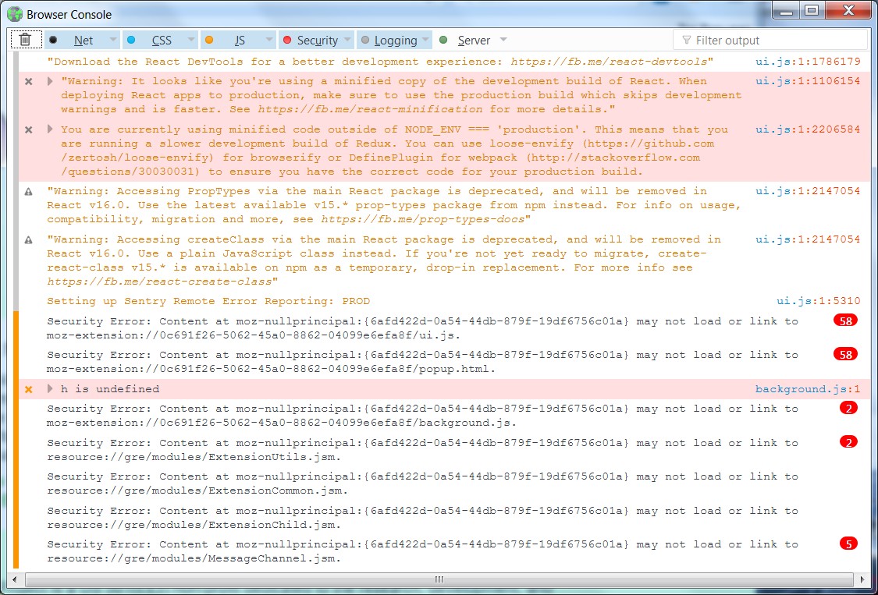Click repeat badge 2 for ExtensionUtils.jsm error

click(849, 442)
